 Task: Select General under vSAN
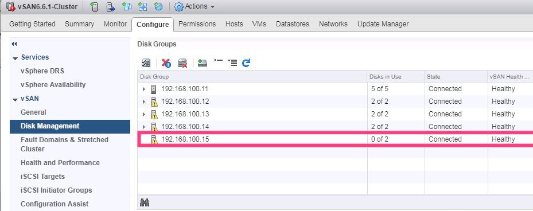(x=33, y=112)
